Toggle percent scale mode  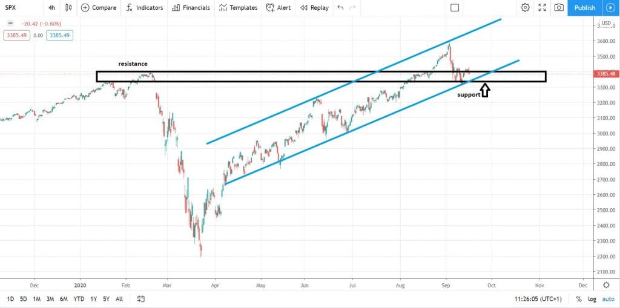click(x=578, y=299)
